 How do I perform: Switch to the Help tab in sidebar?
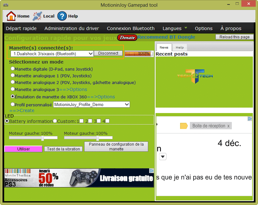coord(180,48)
